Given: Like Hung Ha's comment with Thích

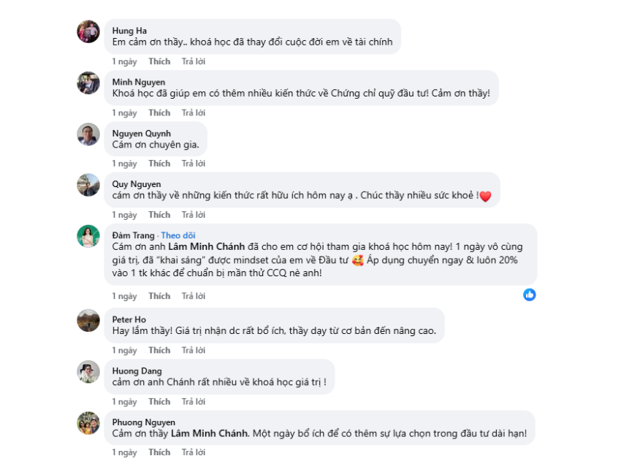Looking at the screenshot, I should pyautogui.click(x=159, y=61).
